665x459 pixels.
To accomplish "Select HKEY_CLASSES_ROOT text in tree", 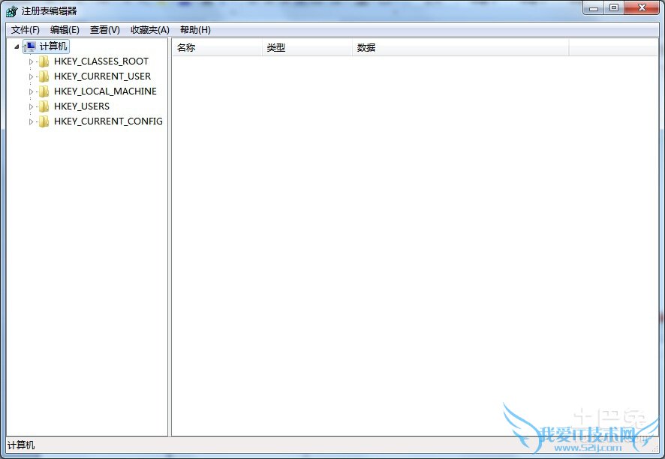I will coord(101,61).
